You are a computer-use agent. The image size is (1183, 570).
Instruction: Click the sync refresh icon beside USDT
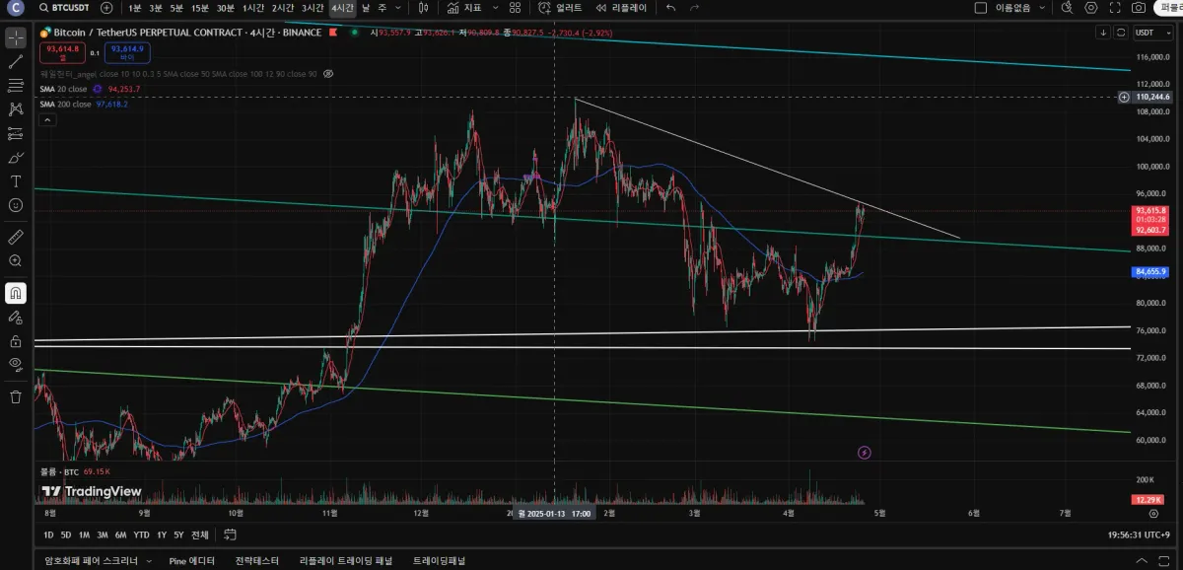pyautogui.click(x=1120, y=33)
